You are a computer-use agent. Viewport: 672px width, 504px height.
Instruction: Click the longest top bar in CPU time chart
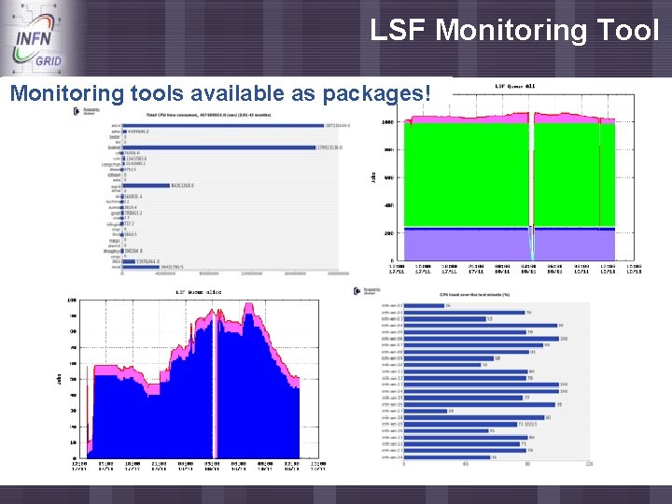click(223, 126)
